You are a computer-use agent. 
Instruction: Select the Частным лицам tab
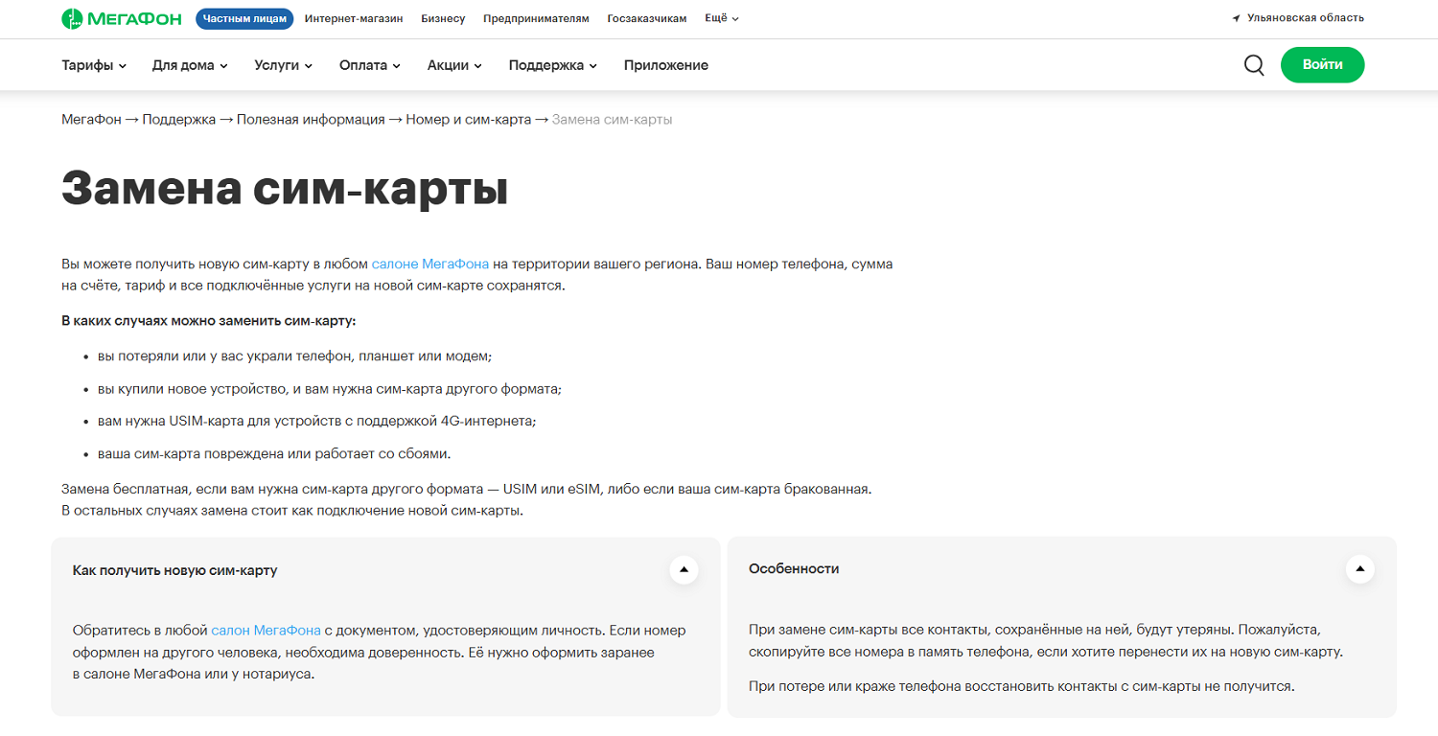pyautogui.click(x=244, y=18)
